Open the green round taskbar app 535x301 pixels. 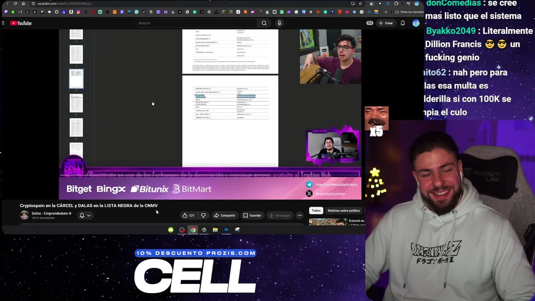click(171, 230)
